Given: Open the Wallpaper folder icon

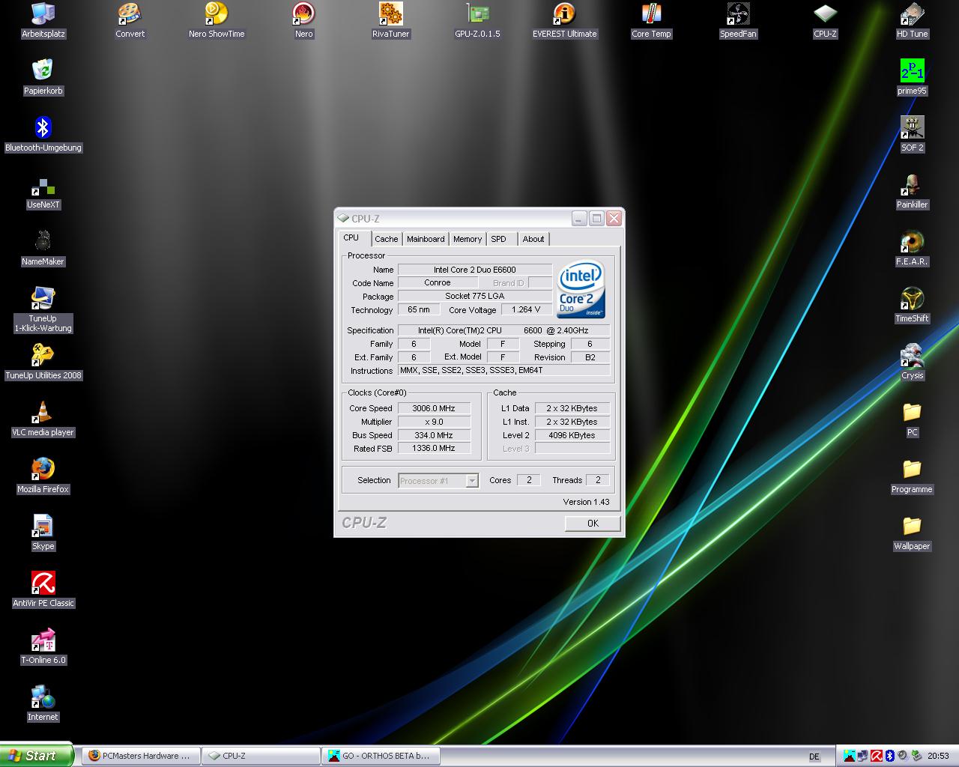Looking at the screenshot, I should point(912,533).
